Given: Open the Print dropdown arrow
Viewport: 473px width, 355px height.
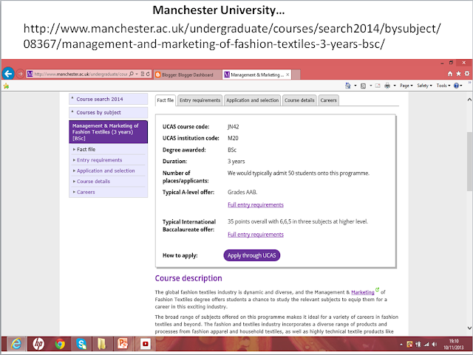Looking at the screenshot, I should click(395, 86).
